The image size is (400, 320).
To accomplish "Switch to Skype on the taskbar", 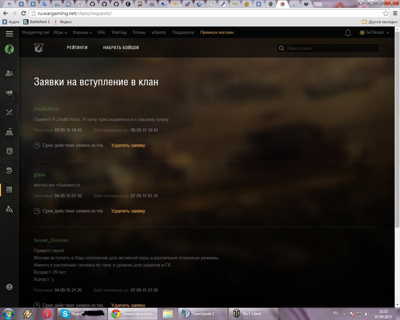I will [82, 314].
